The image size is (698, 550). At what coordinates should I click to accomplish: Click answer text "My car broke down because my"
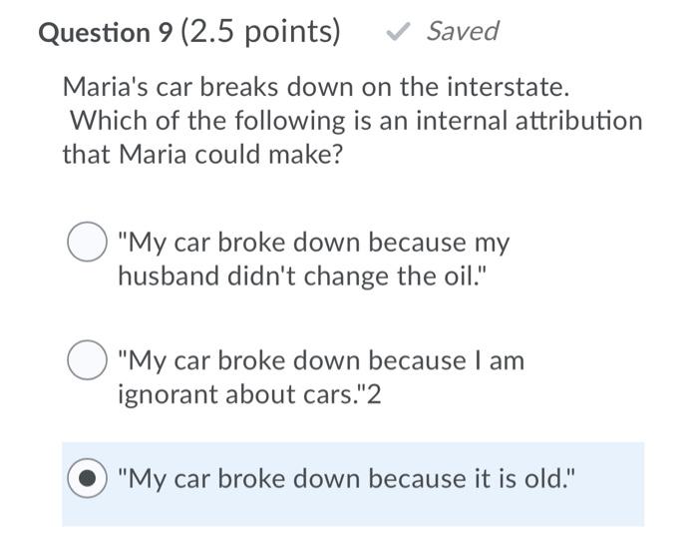tap(313, 243)
